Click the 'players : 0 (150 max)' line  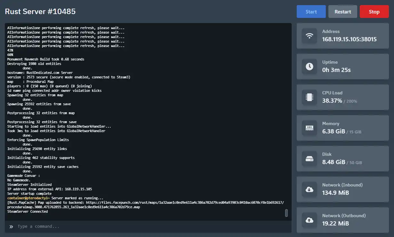pyautogui.click(x=50, y=86)
